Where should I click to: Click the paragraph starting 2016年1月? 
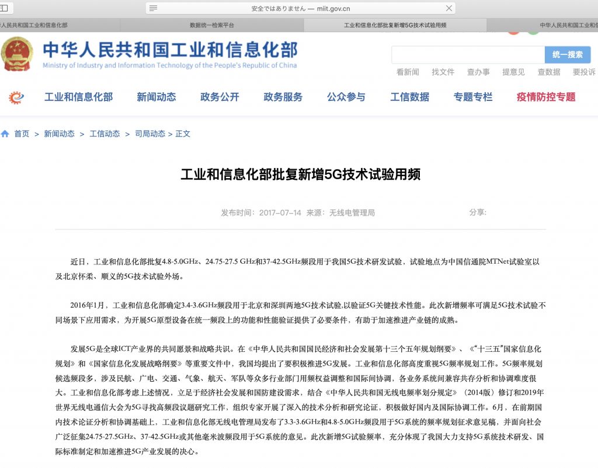[x=301, y=313]
